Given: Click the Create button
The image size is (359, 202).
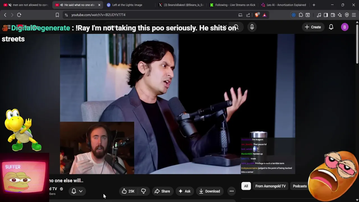Looking at the screenshot, I should tap(313, 27).
